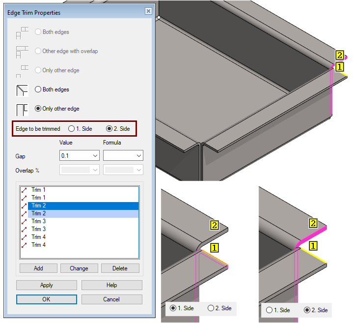This screenshot has height=323, width=353.
Task: Choose '2. Side' in the Edge Trim dialog
Action: [x=109, y=129]
